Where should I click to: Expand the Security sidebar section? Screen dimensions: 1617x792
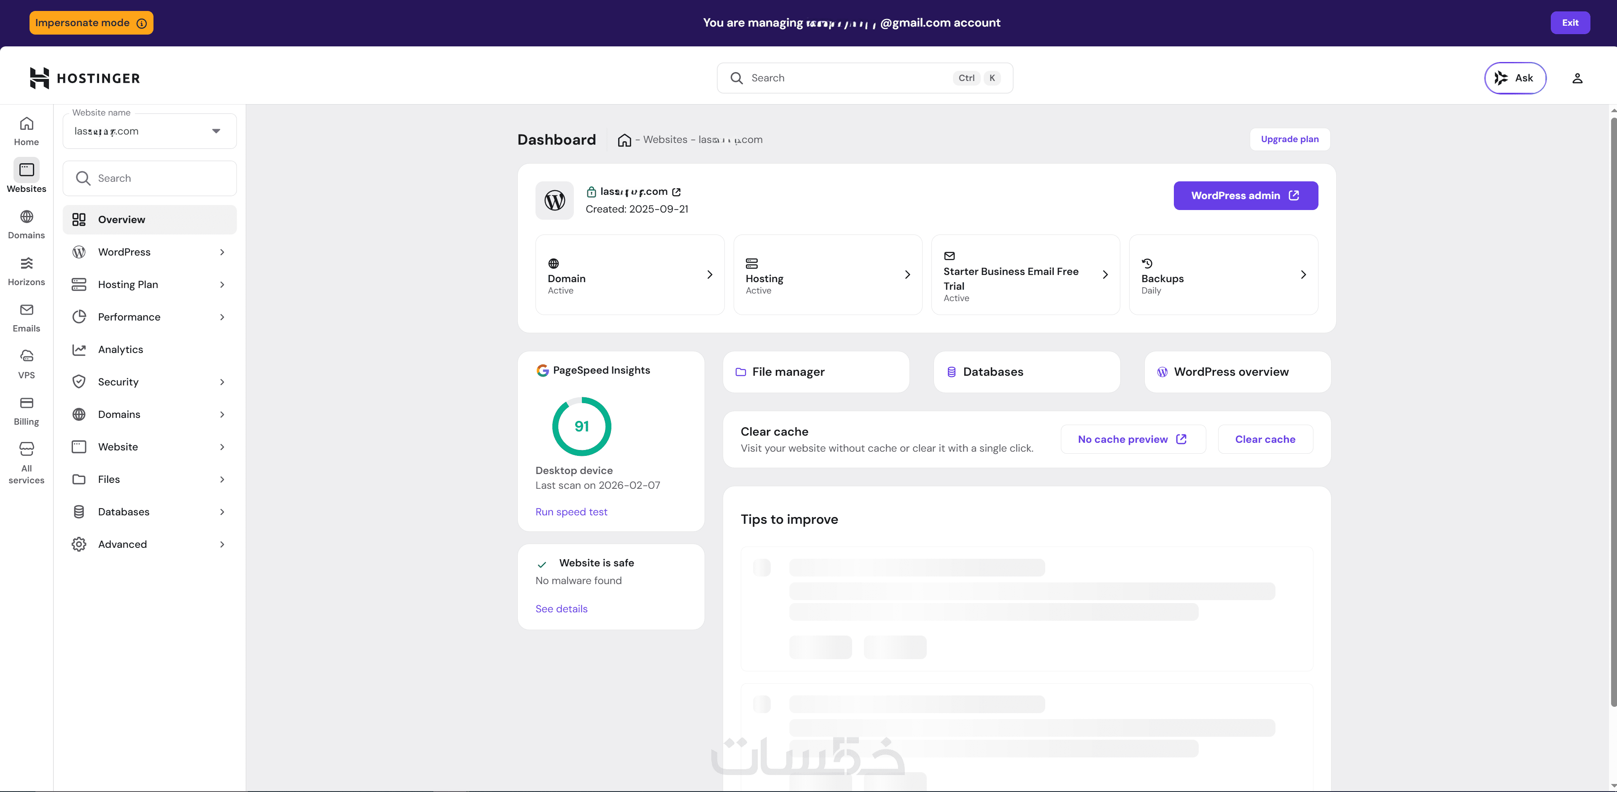pos(149,382)
